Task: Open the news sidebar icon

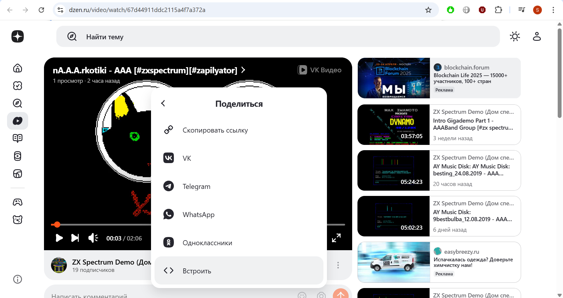Action: pyautogui.click(x=18, y=174)
